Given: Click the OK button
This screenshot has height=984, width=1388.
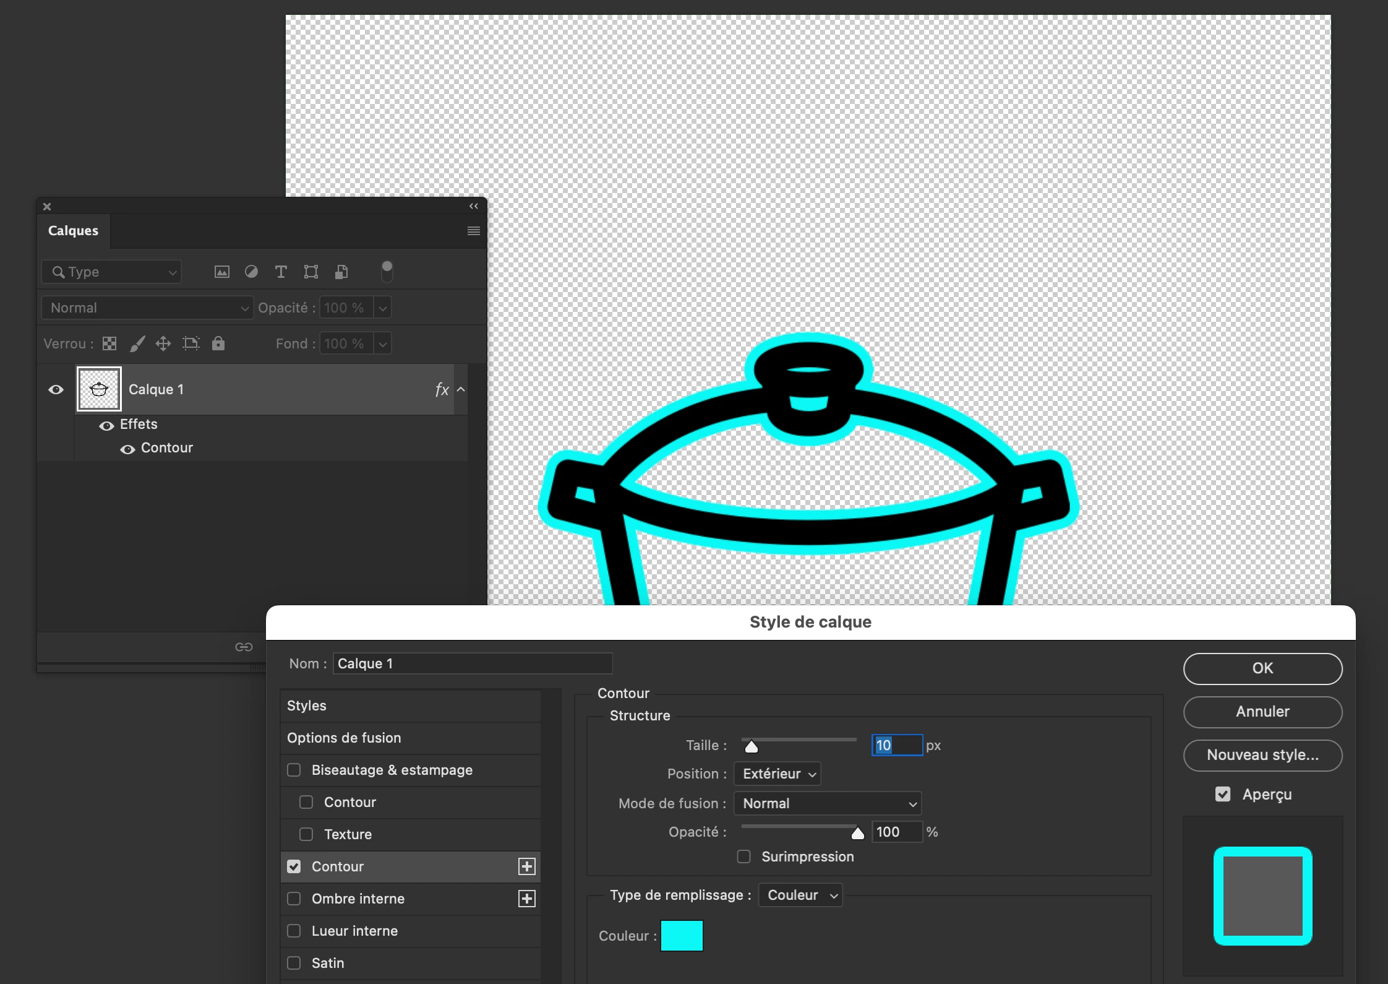Looking at the screenshot, I should [1262, 668].
